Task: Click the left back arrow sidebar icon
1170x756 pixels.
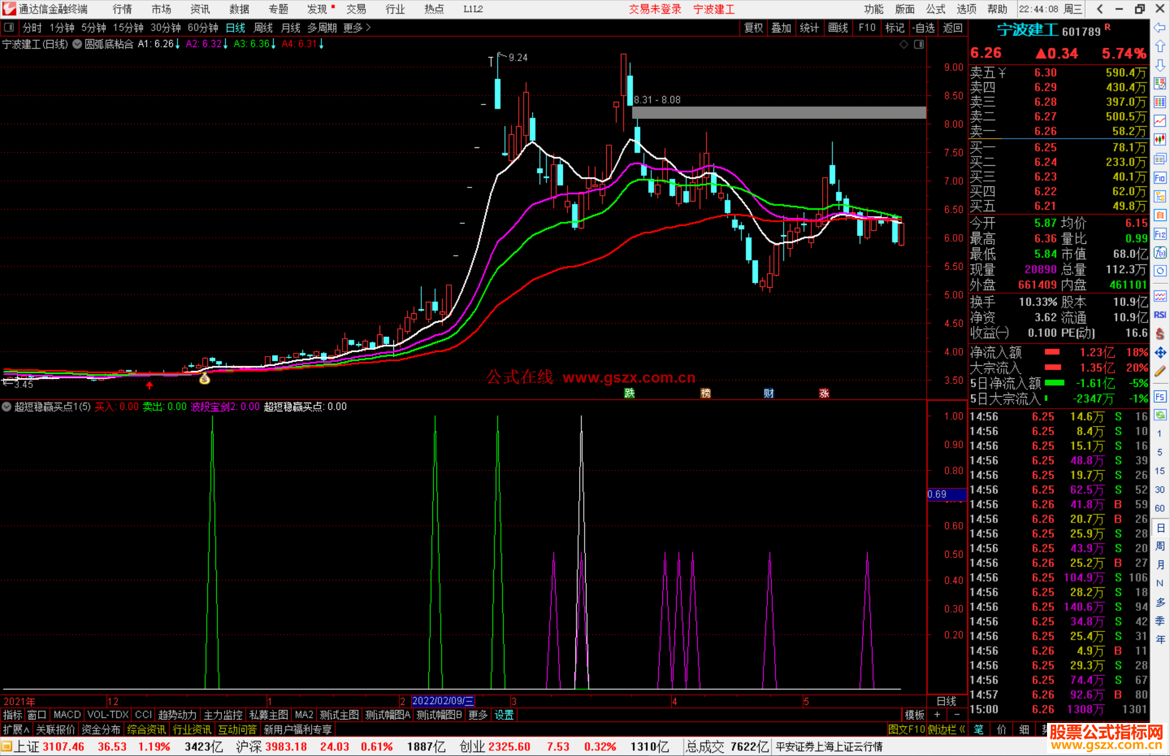Action: (x=1160, y=28)
